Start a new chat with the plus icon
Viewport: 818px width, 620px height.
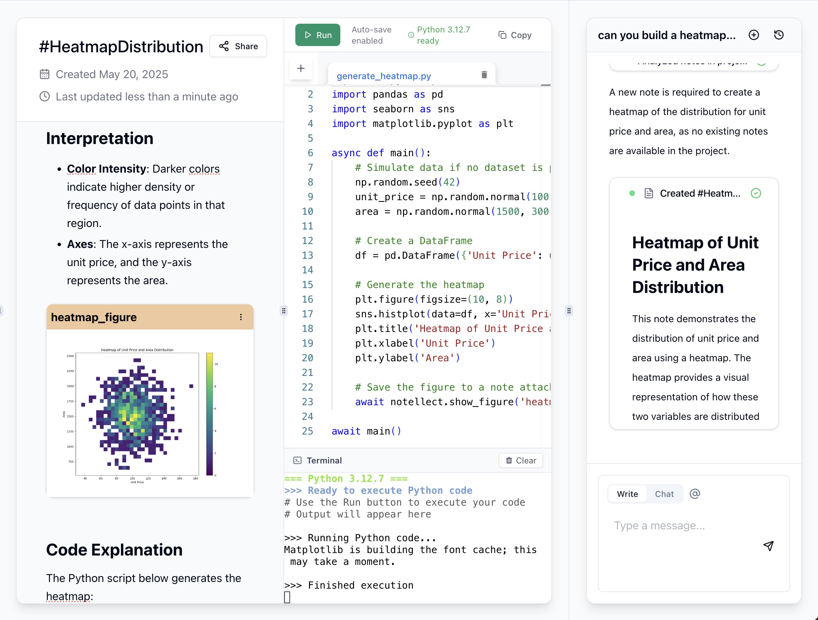click(753, 35)
